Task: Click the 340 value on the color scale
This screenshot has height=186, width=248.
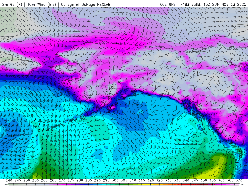Action: tap(186, 180)
